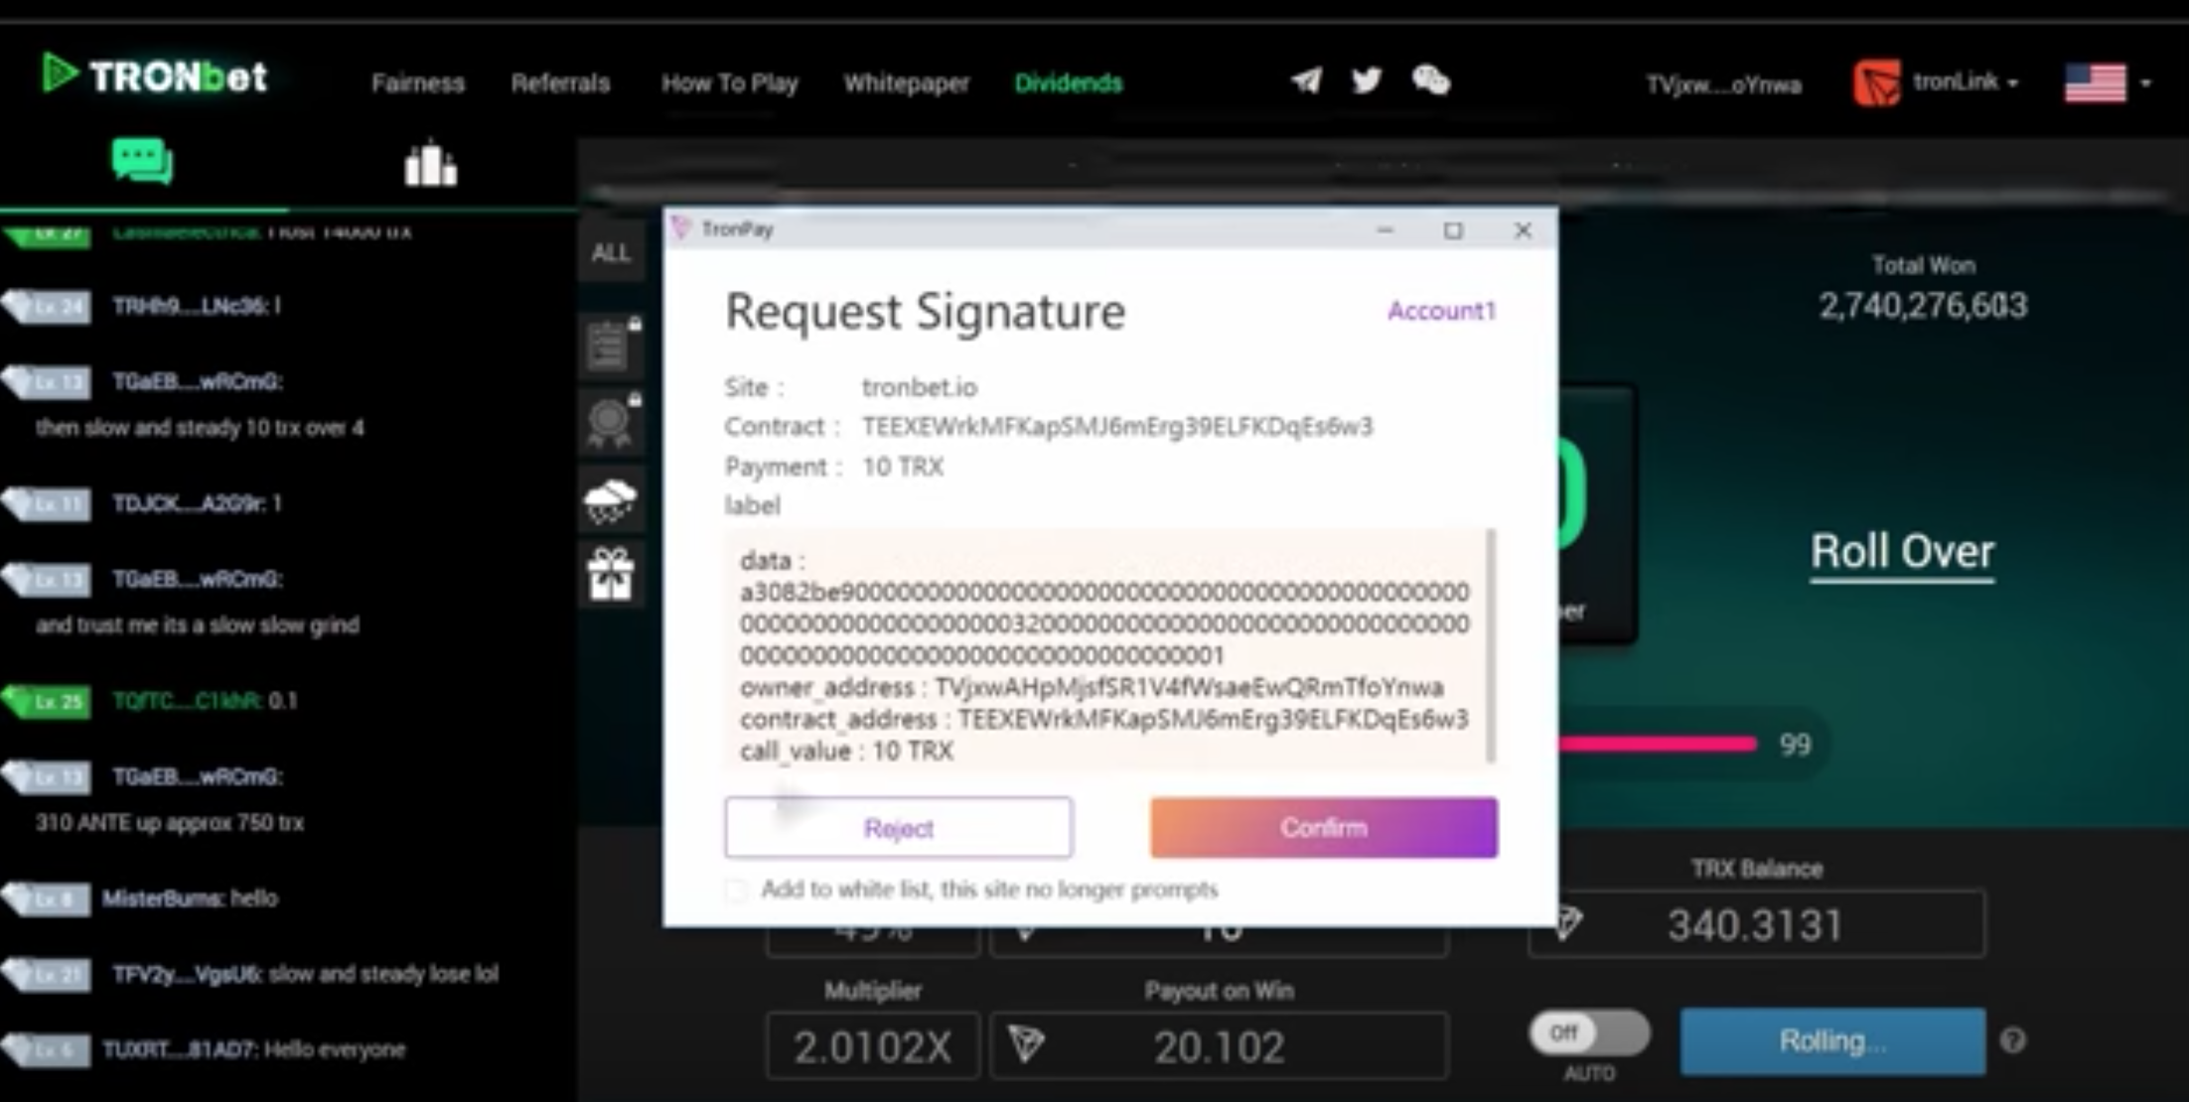
Task: Click chat message 'then slow and steady 10 trx over 4'
Action: (200, 428)
